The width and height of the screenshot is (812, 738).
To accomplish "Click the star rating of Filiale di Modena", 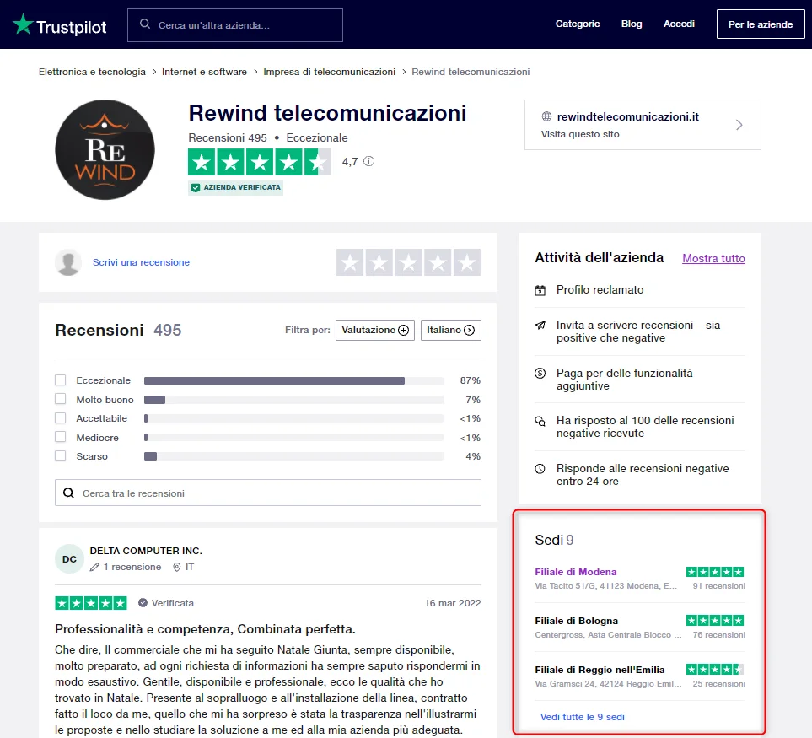I will point(715,572).
